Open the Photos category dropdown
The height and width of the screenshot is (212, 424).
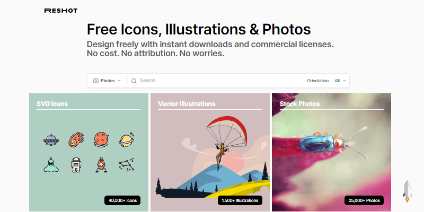point(107,81)
